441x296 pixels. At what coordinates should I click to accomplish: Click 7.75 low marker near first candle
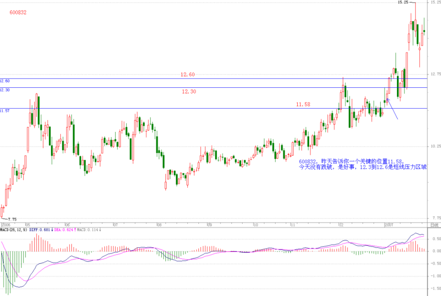click(12, 220)
